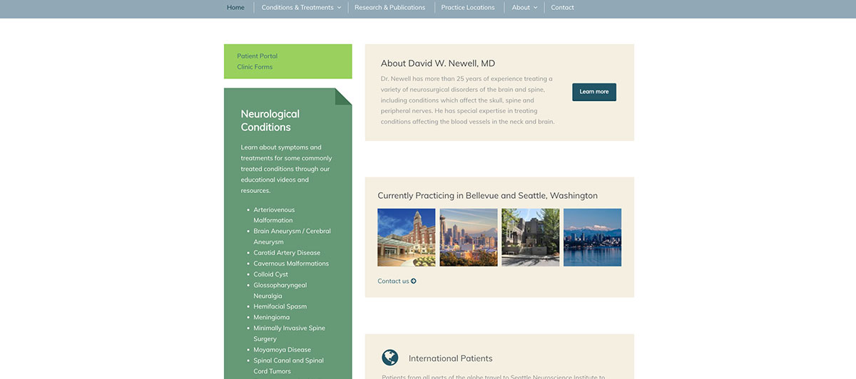856x379 pixels.
Task: Open Brain Aneurysm / Cerebral Aneurysm link
Action: click(292, 237)
